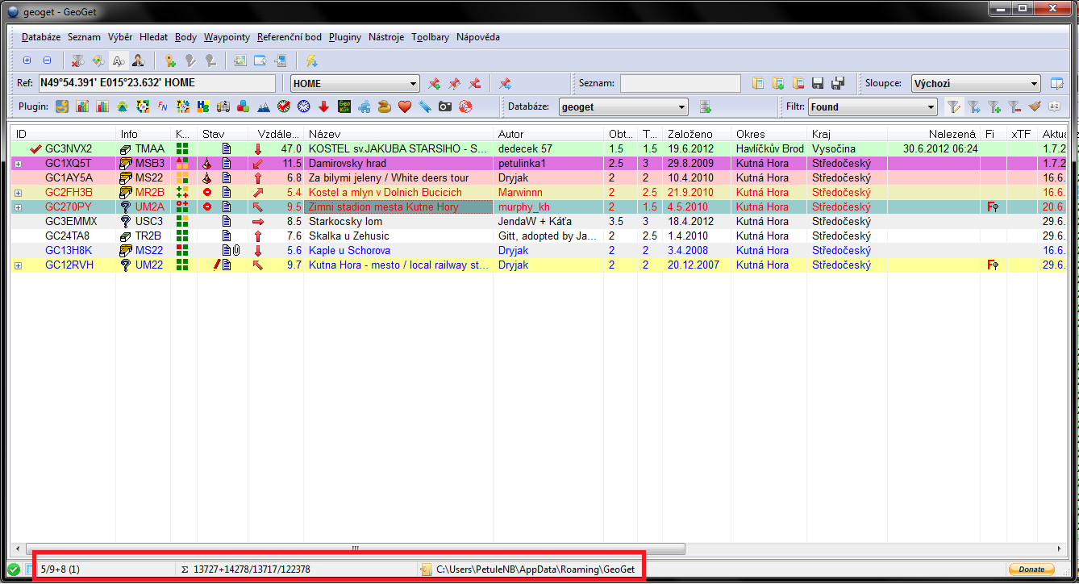This screenshot has height=584, width=1079.
Task: Click the pin with red minus beside HOME
Action: pos(474,83)
